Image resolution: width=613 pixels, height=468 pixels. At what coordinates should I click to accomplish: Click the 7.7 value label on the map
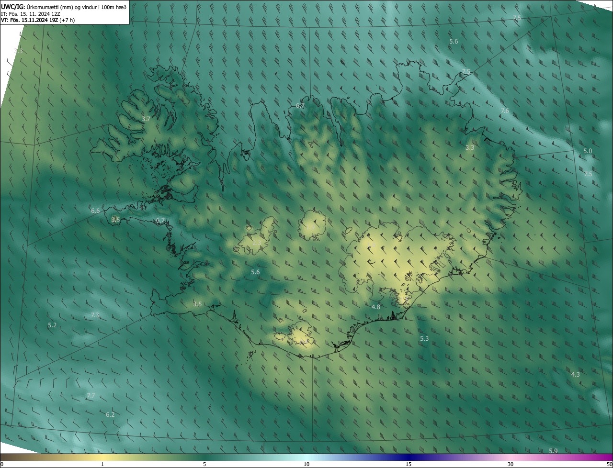[91, 395]
